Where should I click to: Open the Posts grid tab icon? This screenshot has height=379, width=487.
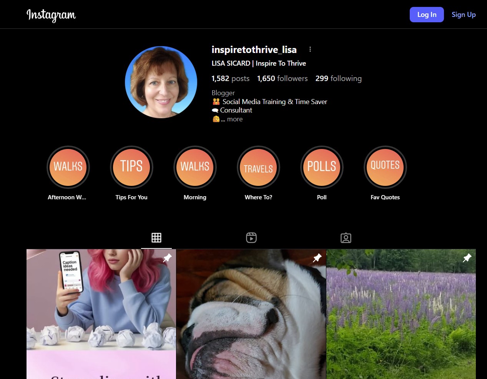[x=156, y=237]
